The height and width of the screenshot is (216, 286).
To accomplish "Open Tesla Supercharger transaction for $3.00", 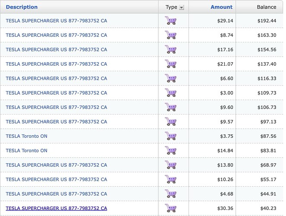I will pos(57,93).
